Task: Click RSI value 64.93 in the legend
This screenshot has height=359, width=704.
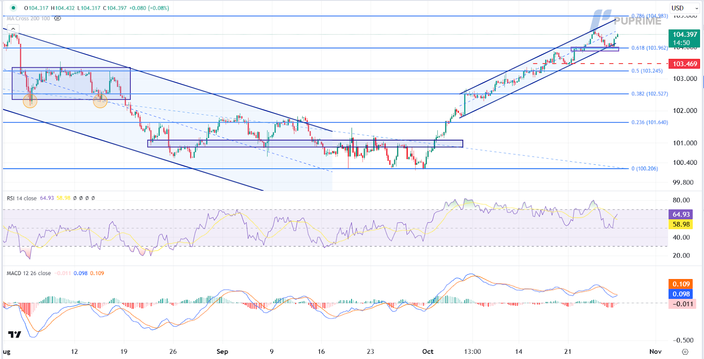Action: coord(47,198)
